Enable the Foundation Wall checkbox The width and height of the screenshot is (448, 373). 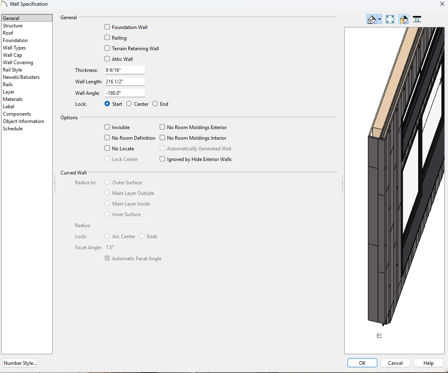[x=107, y=27]
